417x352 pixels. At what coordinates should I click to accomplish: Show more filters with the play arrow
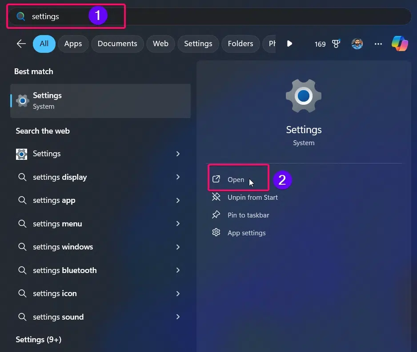tap(289, 44)
